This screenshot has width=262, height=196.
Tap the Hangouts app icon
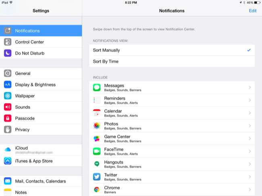coord(97,164)
